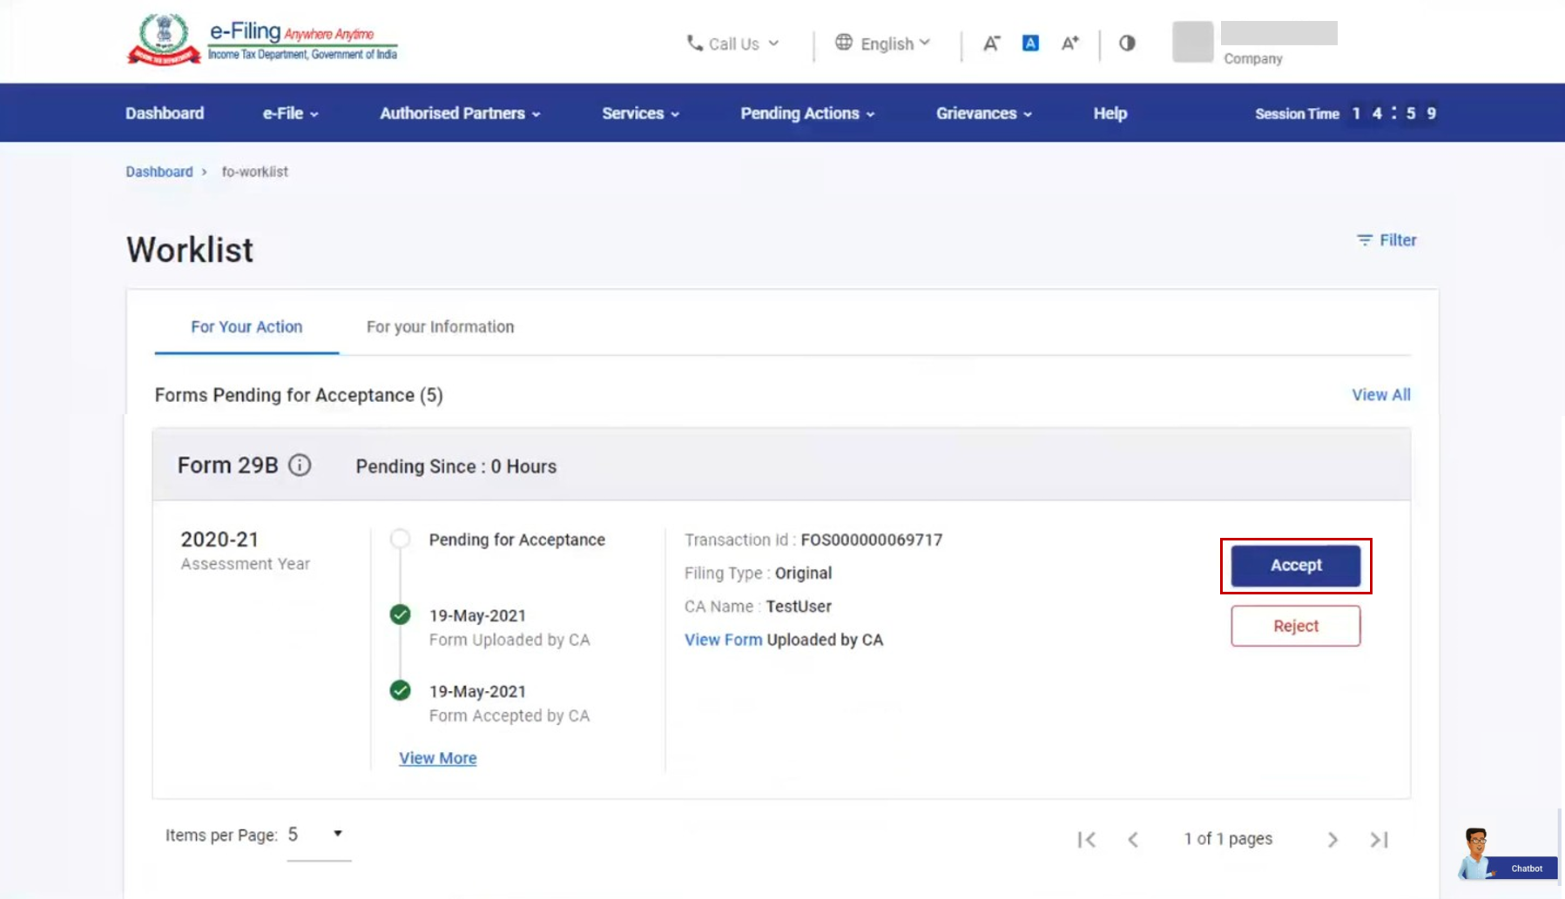Jump to first page using pagination icon
The image size is (1565, 899).
click(x=1087, y=839)
